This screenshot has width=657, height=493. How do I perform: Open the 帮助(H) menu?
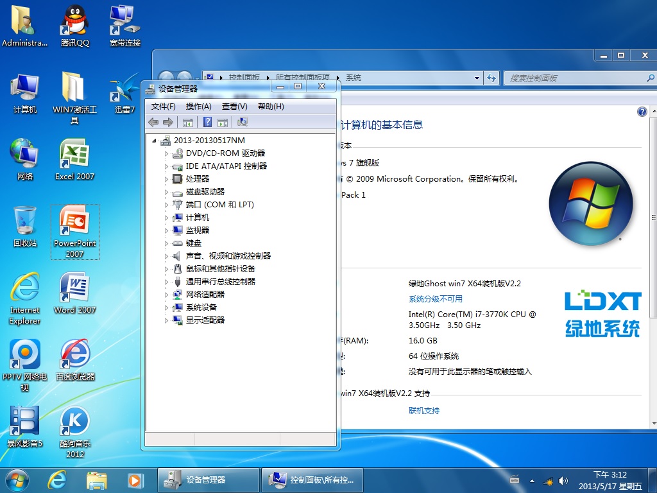tap(271, 107)
